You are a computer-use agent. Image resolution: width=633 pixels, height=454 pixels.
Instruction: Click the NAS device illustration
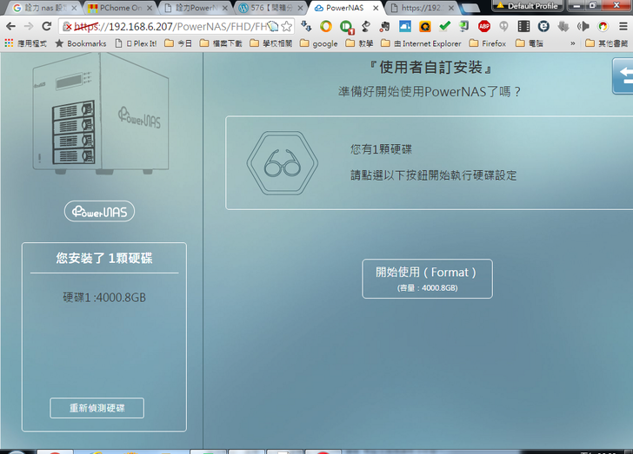point(101,115)
